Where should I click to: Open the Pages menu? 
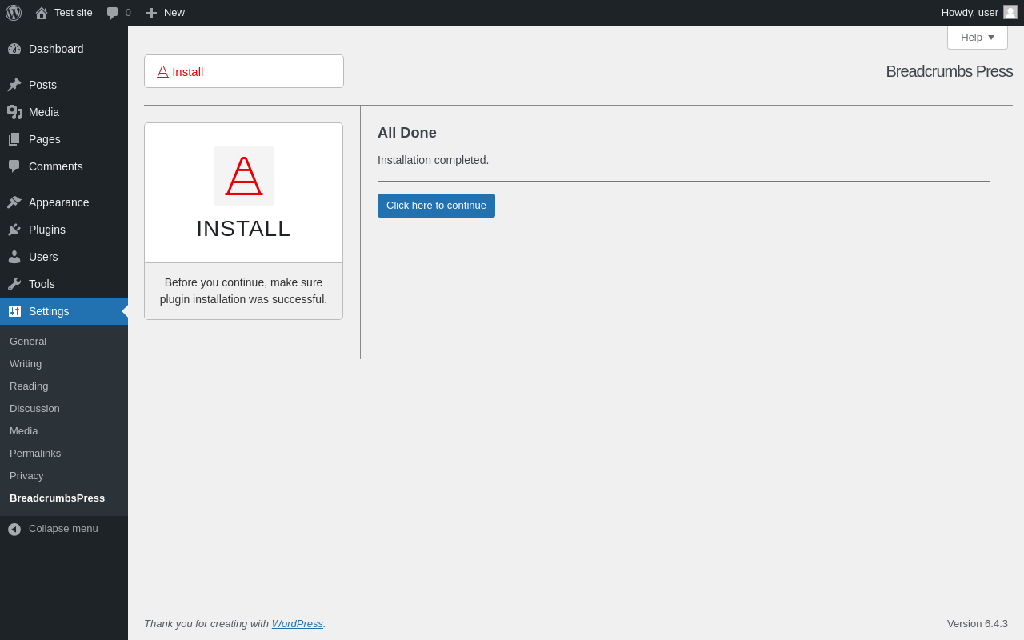(64, 139)
